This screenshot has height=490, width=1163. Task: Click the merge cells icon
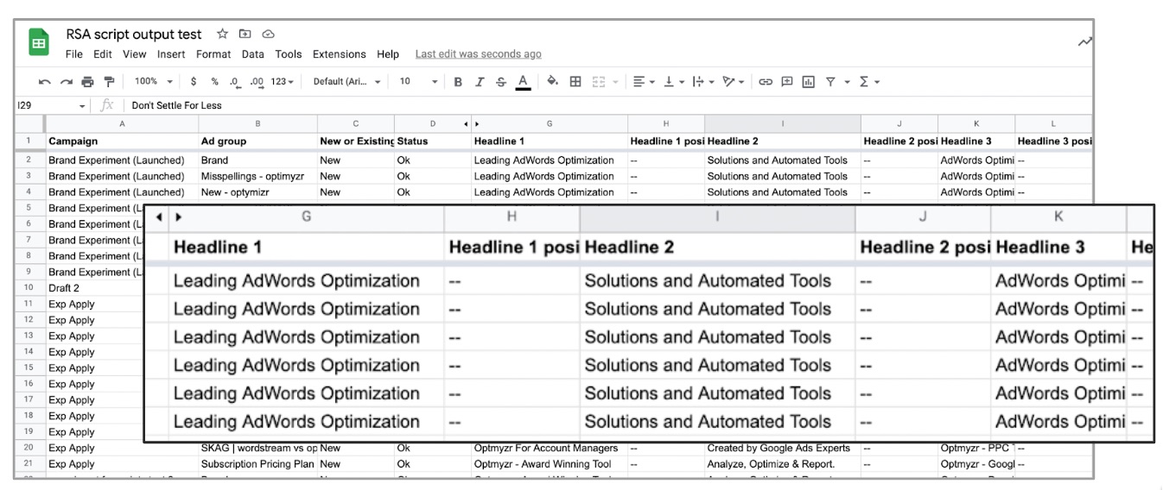(x=598, y=82)
